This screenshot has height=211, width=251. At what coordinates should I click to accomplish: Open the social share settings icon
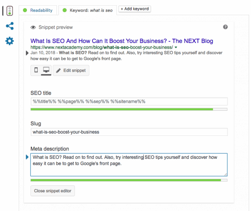click(x=10, y=26)
